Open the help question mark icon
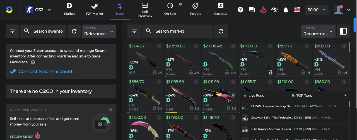 [x=240, y=10]
